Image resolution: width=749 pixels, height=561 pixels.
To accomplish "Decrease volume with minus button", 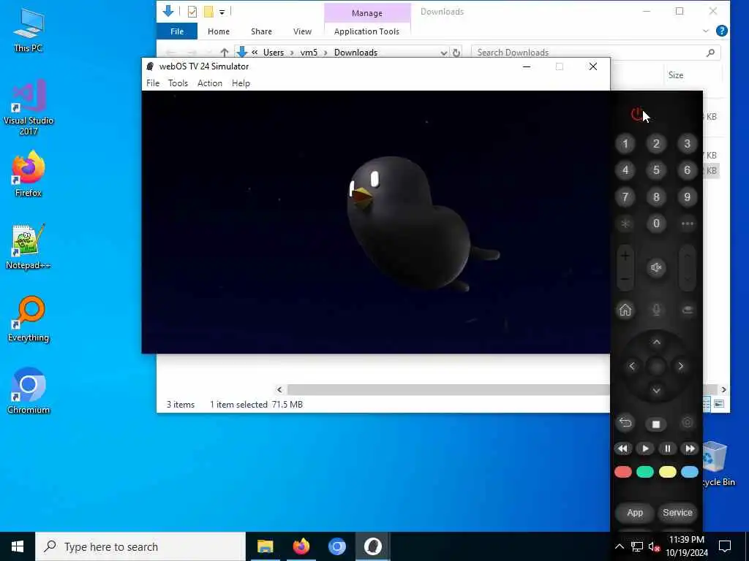I will point(625,279).
